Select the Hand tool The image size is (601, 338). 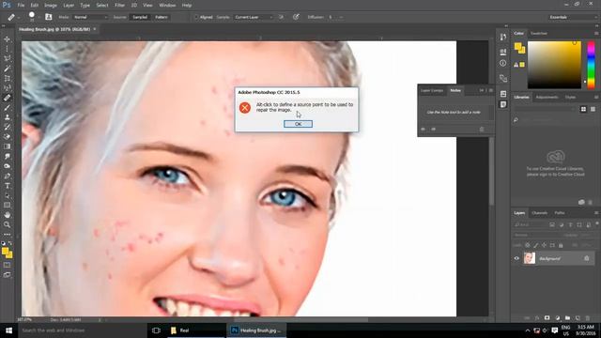click(7, 215)
